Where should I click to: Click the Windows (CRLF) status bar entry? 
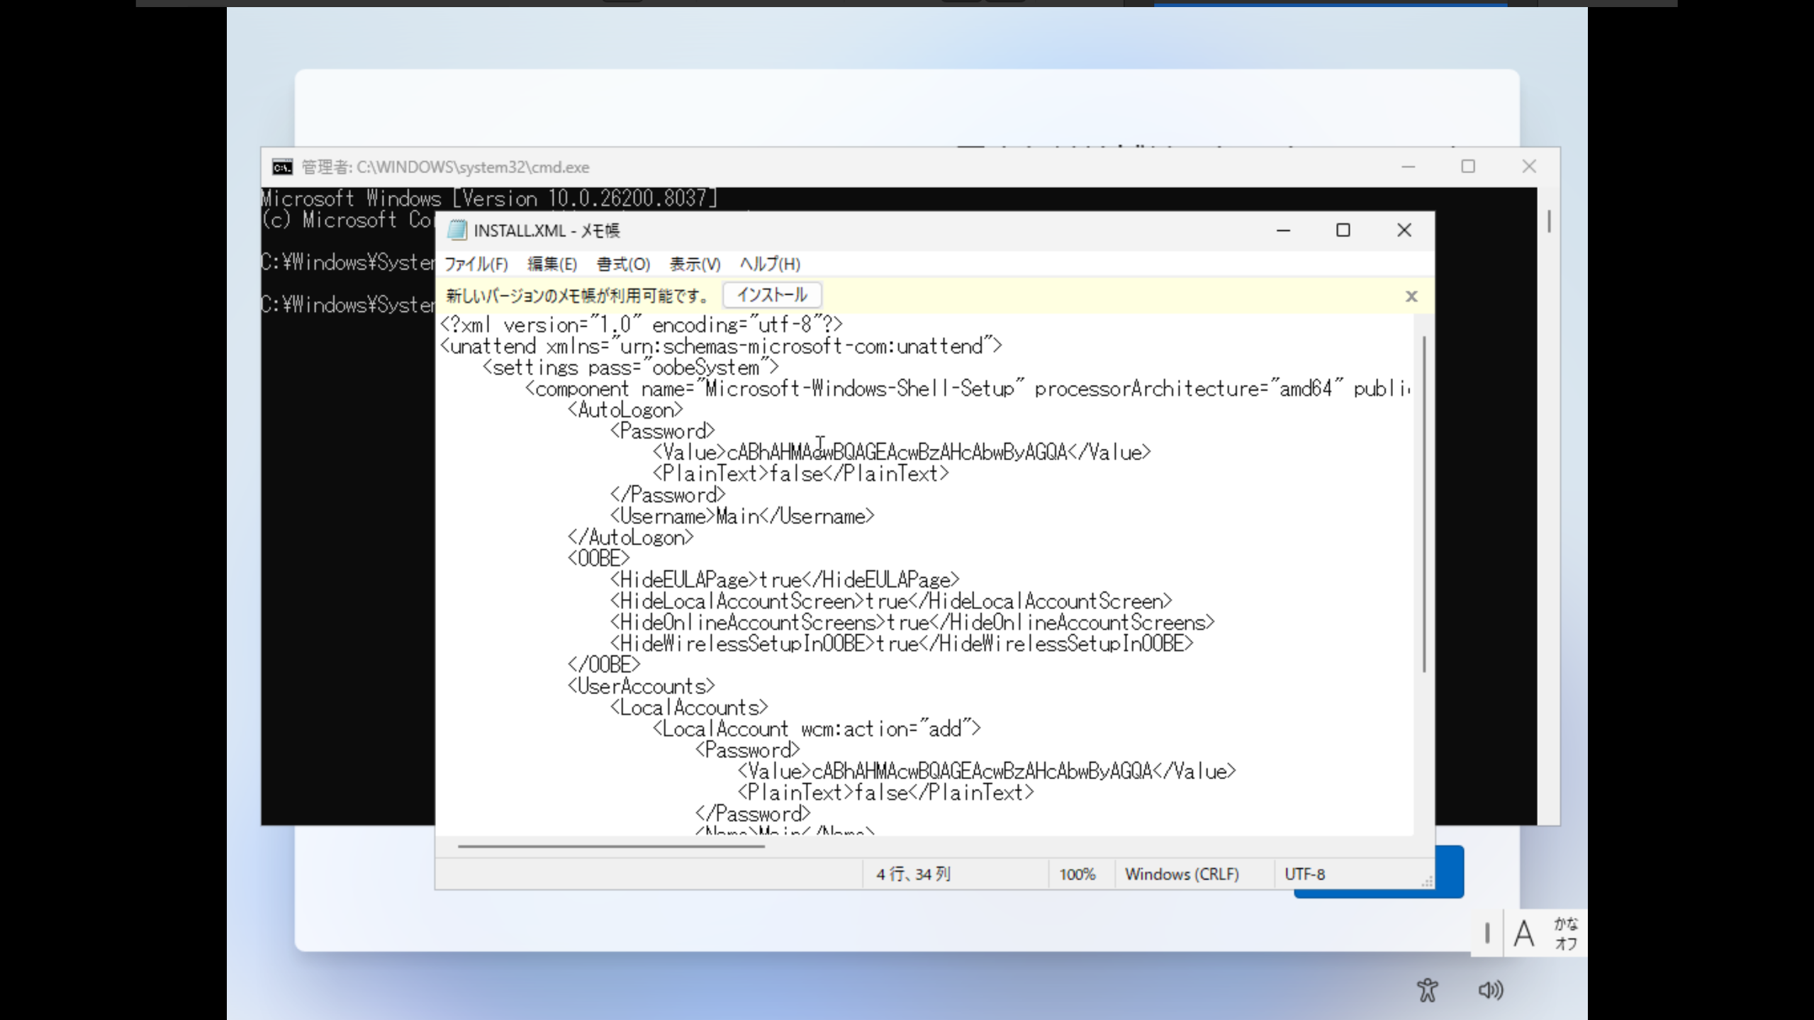(x=1182, y=874)
